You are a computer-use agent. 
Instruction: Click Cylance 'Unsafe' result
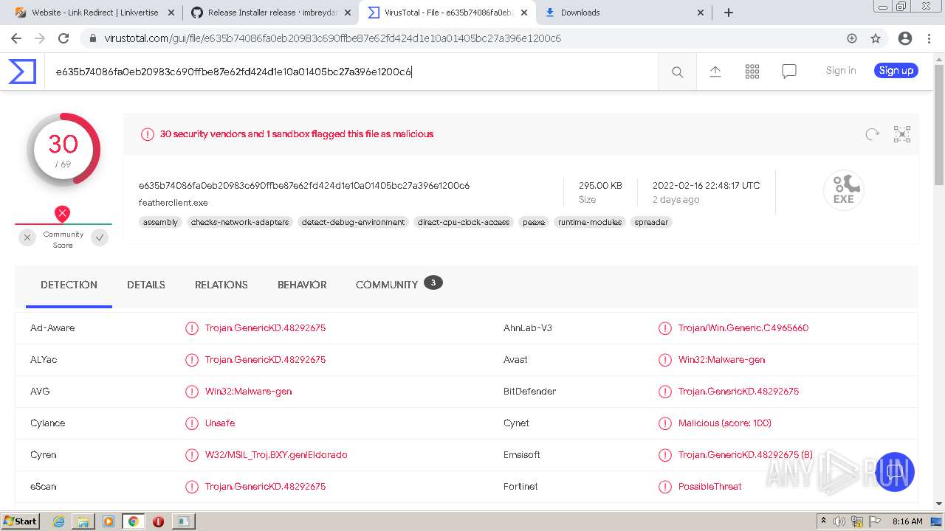220,423
